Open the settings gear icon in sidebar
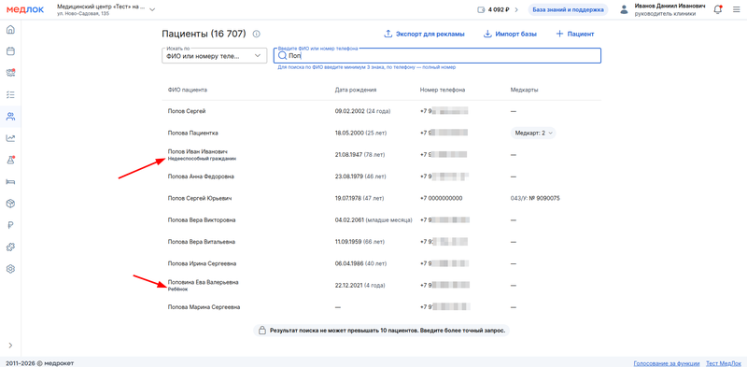The image size is (747, 367). click(x=10, y=269)
